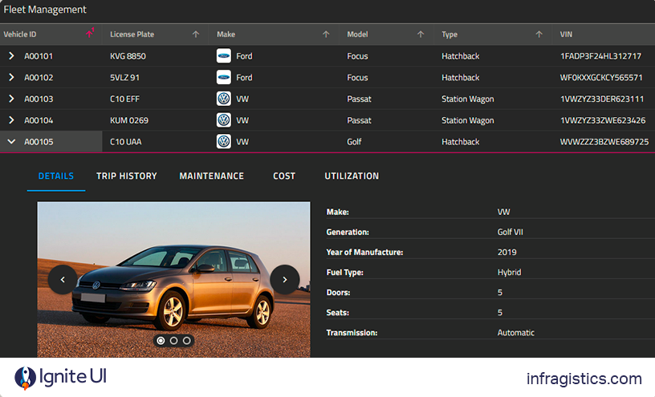Click VIN 1VWZYZ33DER623111

602,99
